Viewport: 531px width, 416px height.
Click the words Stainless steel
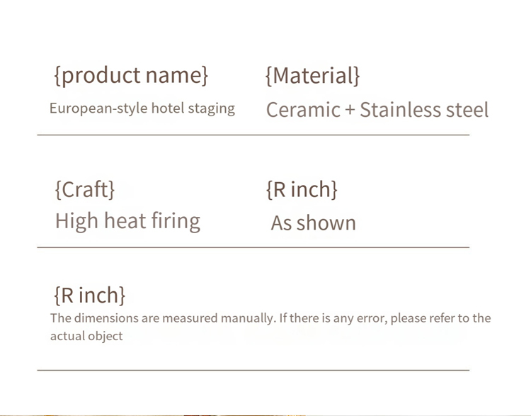424,110
